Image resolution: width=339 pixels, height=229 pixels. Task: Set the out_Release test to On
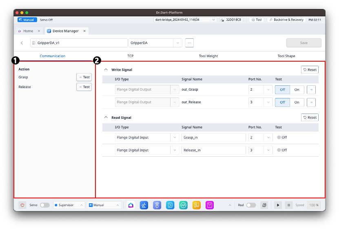(297, 102)
